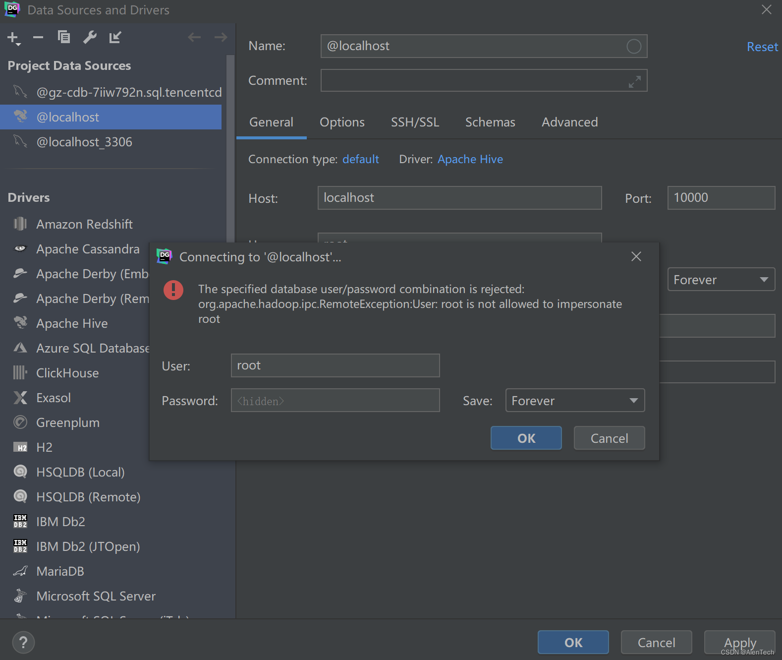The image size is (782, 660).
Task: Click the Apply button
Action: [739, 643]
